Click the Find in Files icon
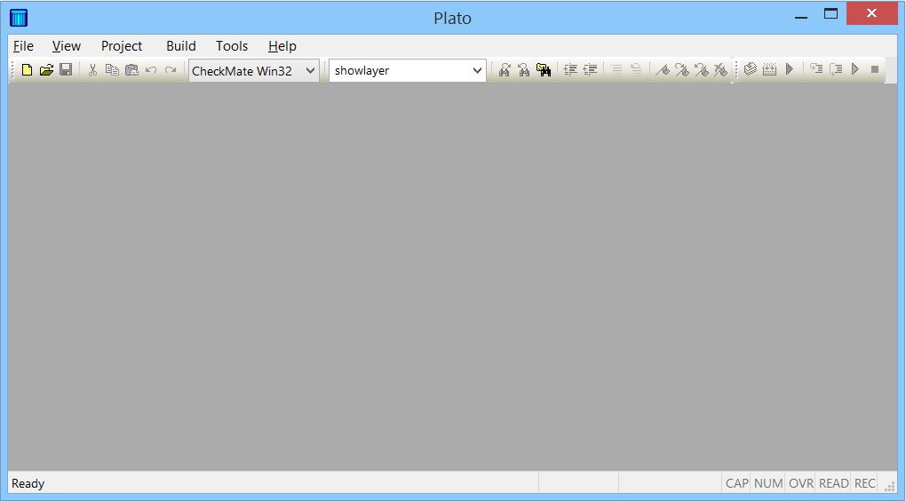This screenshot has height=501, width=906. coord(544,70)
